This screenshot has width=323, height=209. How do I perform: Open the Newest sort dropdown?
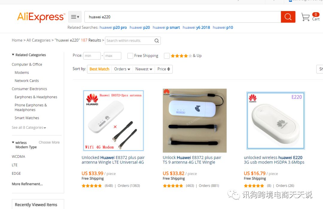(x=144, y=69)
